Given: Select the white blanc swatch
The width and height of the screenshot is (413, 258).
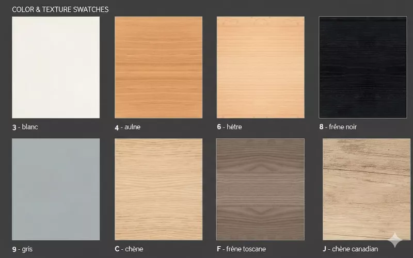Looking at the screenshot, I should pyautogui.click(x=56, y=67).
